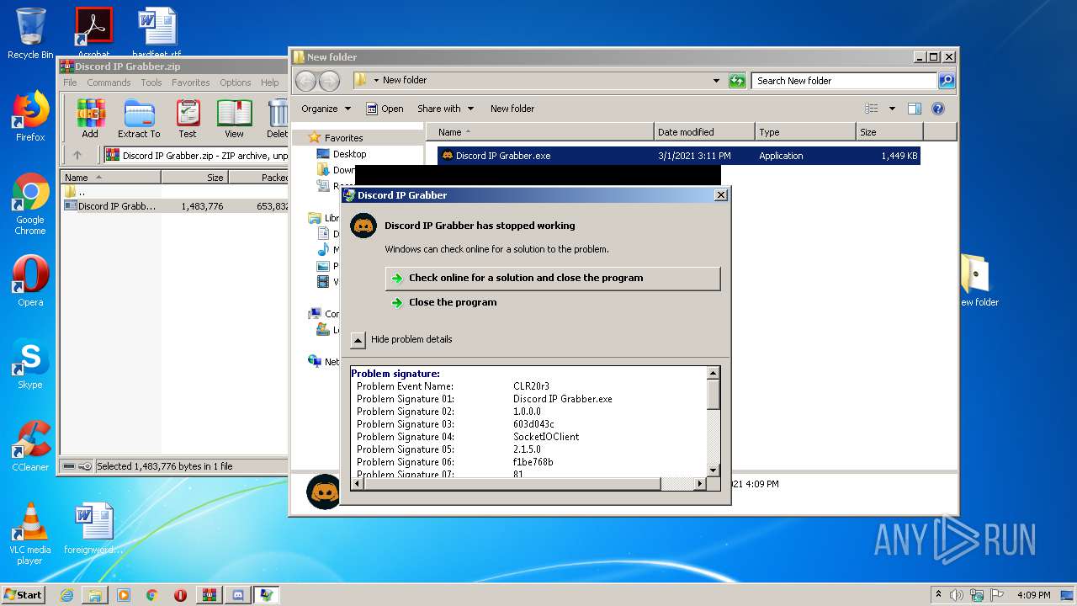Open Skype desktop shortcut
The image size is (1077, 606).
(x=30, y=364)
